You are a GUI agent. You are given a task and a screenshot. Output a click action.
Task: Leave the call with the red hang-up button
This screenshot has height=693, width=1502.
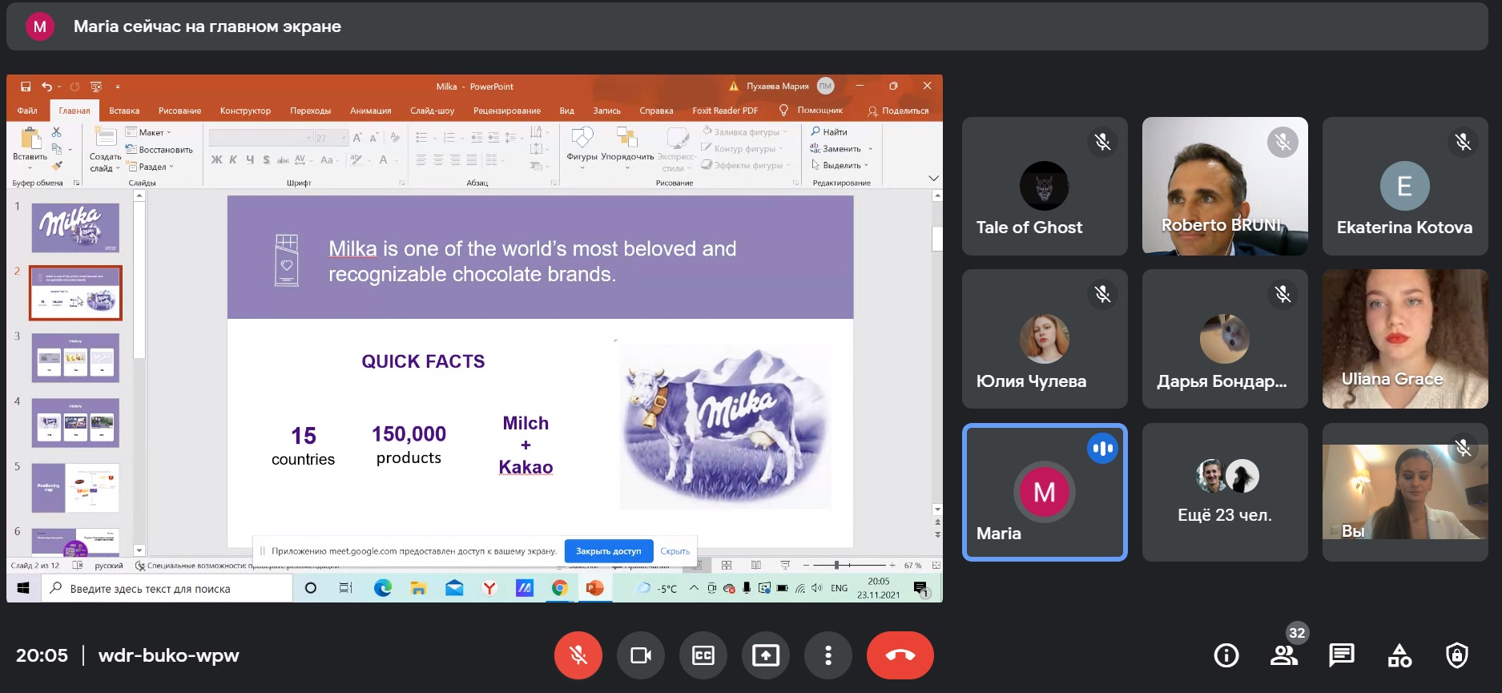coord(900,655)
